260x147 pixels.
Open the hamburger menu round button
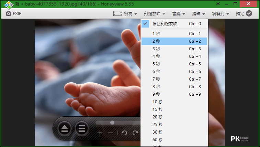(82, 128)
